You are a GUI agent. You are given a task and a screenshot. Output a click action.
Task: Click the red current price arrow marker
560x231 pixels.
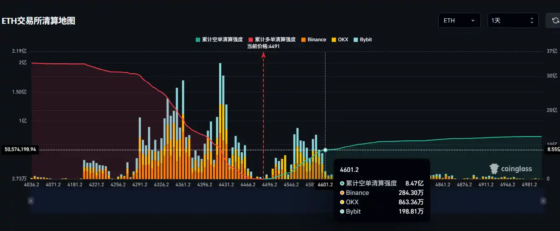coord(263,54)
